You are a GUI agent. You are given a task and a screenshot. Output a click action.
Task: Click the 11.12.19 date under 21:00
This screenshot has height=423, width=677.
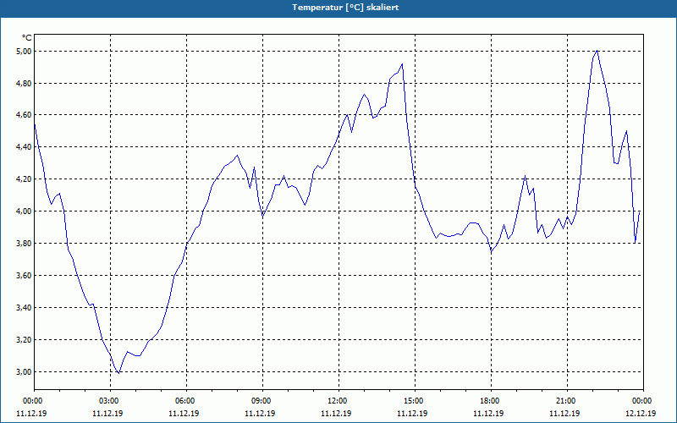(564, 413)
